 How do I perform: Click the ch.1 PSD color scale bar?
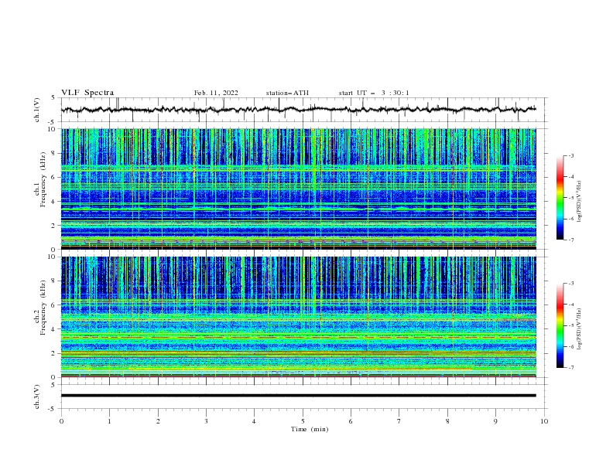pyautogui.click(x=560, y=198)
